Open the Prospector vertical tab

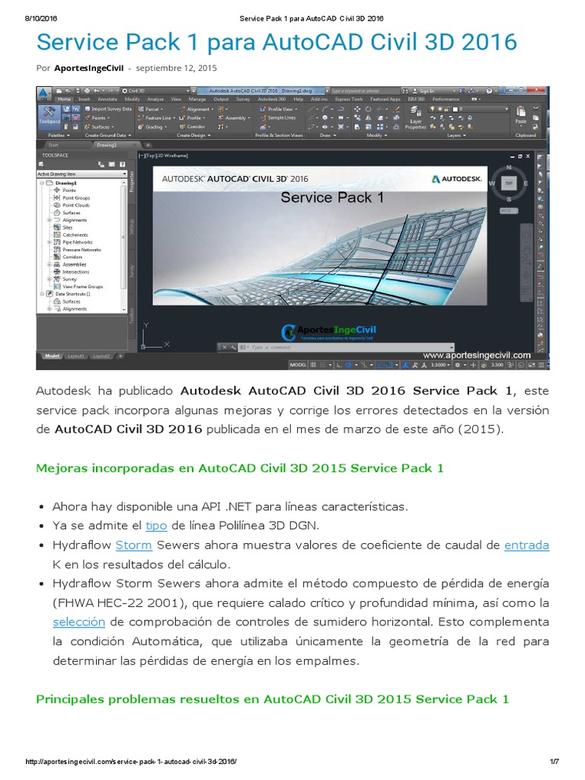(x=133, y=181)
